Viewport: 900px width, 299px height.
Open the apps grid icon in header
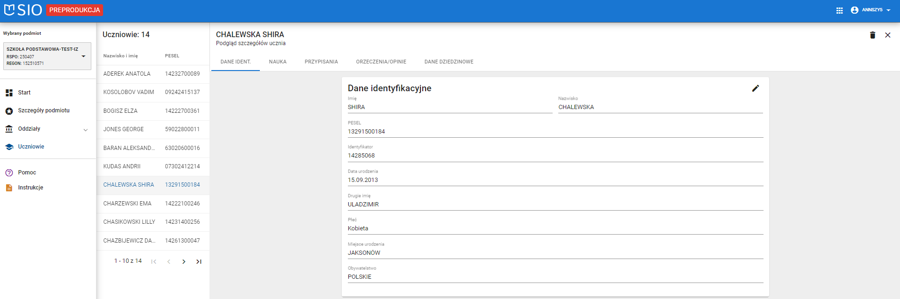click(839, 10)
